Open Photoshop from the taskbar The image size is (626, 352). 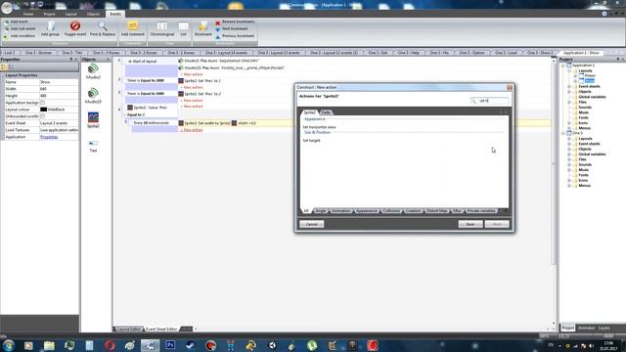[x=170, y=345]
